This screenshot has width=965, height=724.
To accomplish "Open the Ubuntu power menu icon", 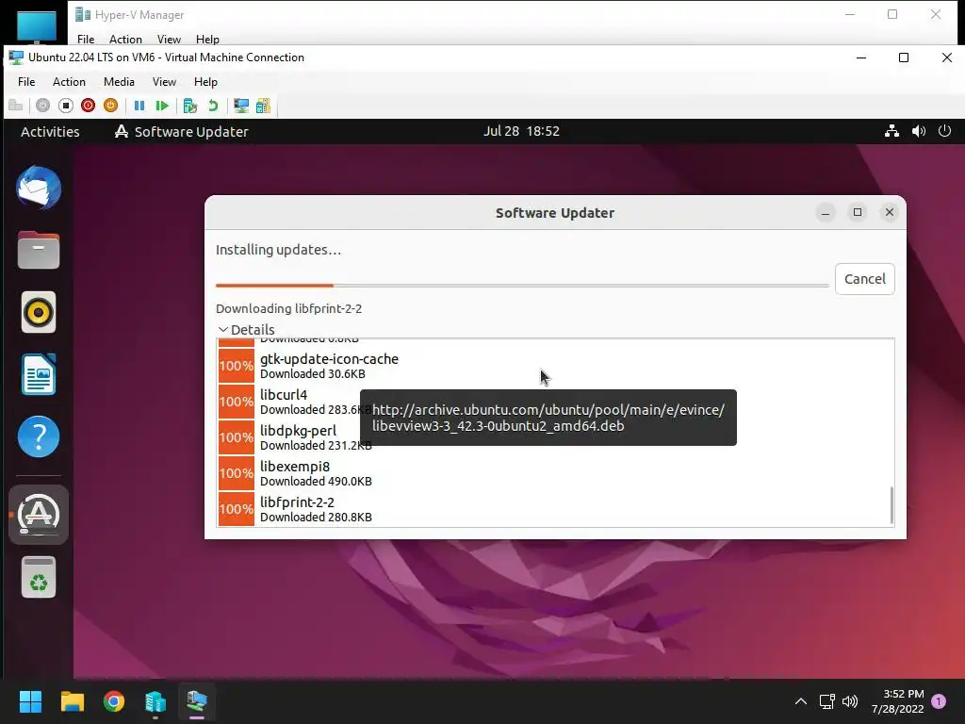I will [944, 131].
